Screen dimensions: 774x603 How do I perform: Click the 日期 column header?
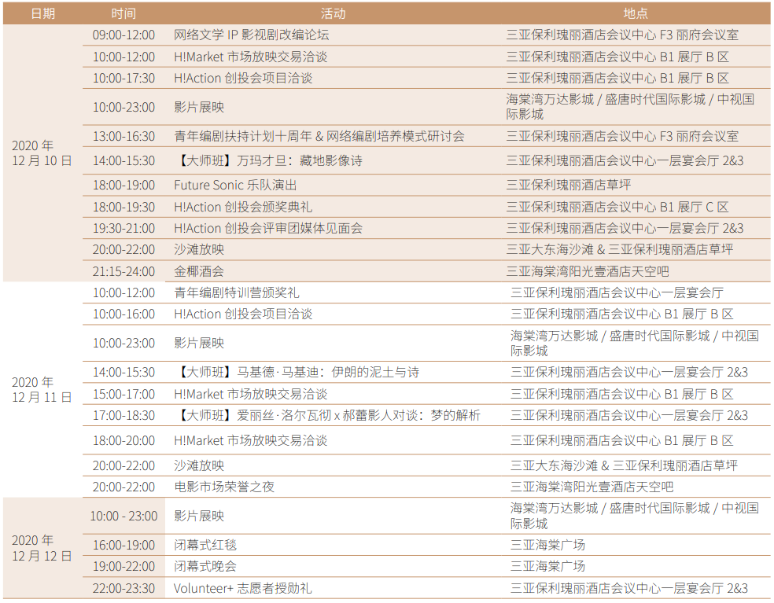(x=42, y=14)
